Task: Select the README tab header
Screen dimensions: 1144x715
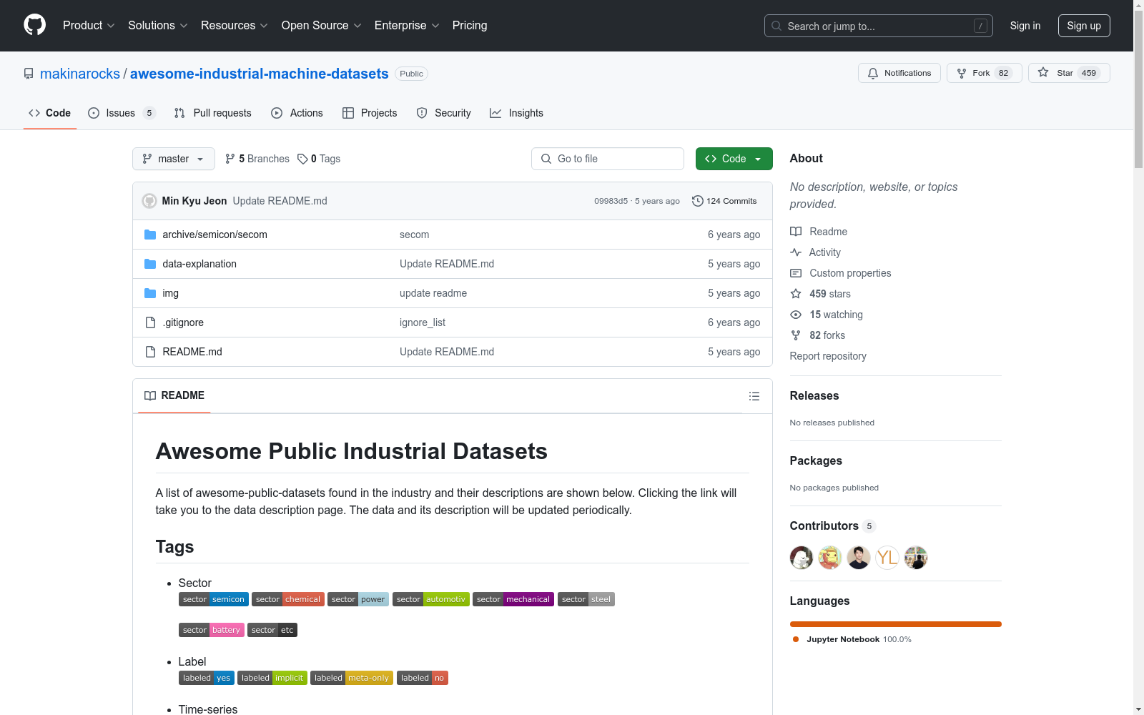Action: pos(174,395)
